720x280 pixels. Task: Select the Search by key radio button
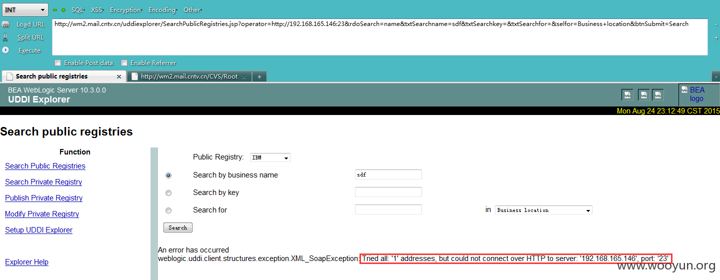coord(168,193)
